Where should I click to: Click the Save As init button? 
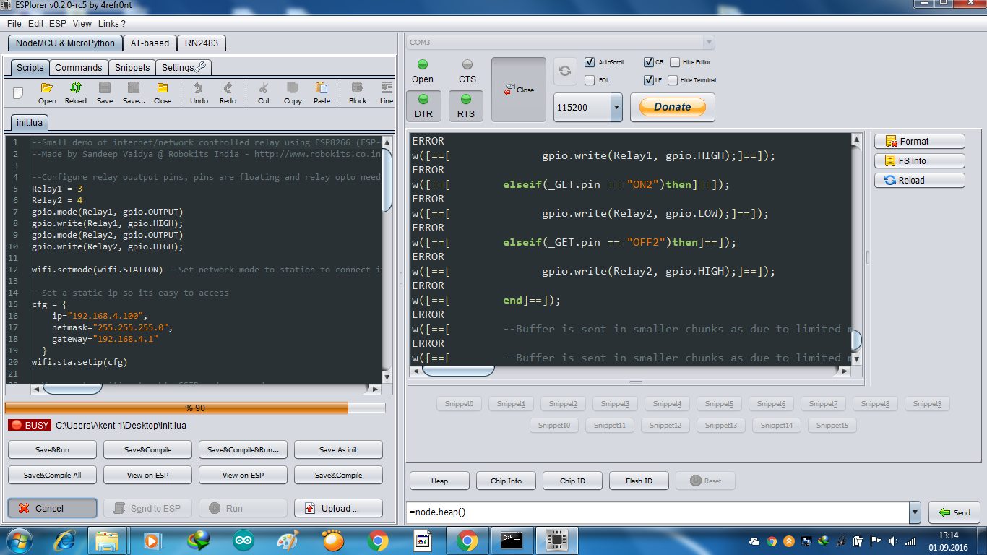pos(338,449)
